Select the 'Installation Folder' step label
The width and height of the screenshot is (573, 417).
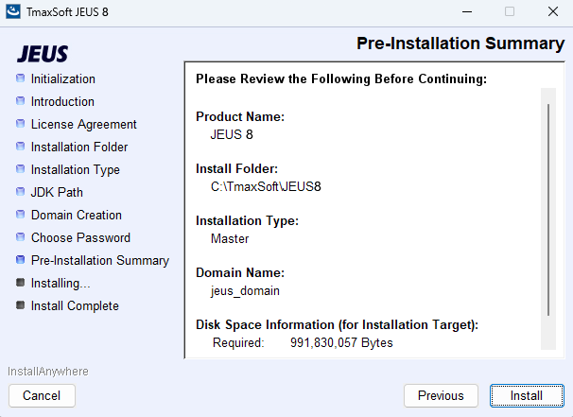(79, 147)
